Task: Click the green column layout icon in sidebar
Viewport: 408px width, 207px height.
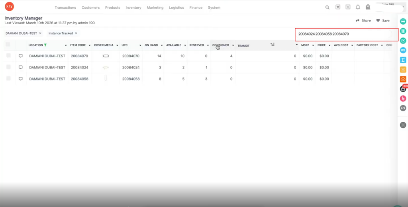Action: pos(403,31)
